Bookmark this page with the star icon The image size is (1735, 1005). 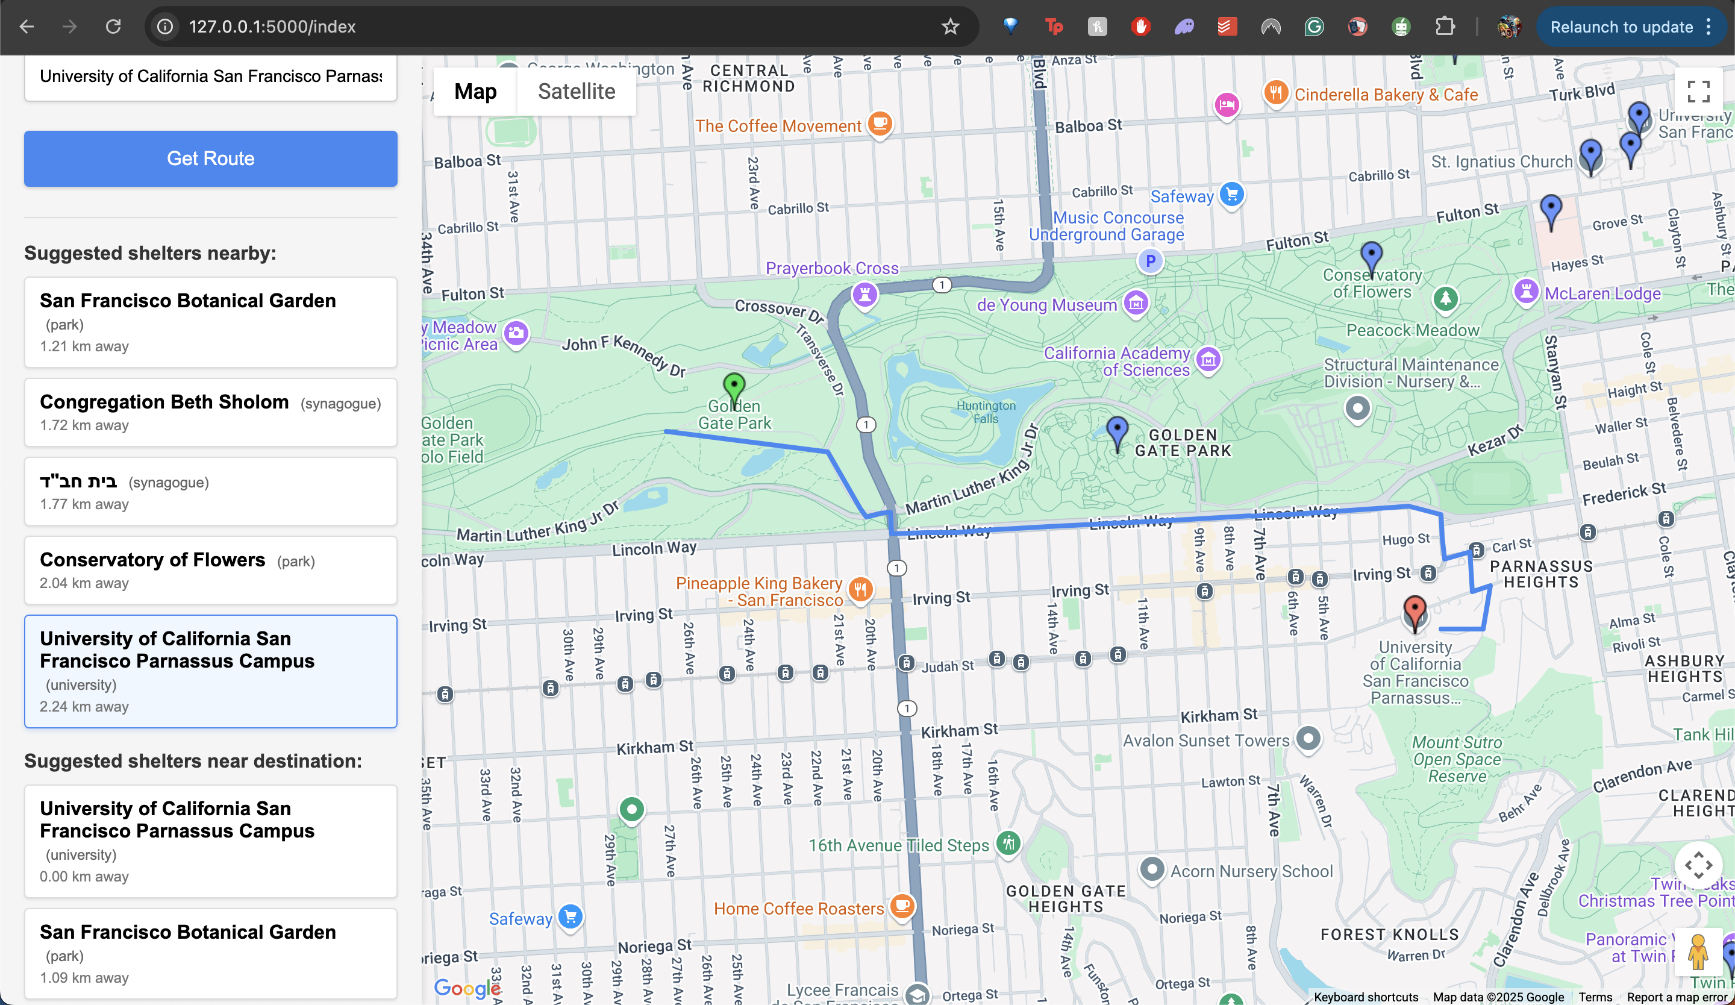click(950, 27)
